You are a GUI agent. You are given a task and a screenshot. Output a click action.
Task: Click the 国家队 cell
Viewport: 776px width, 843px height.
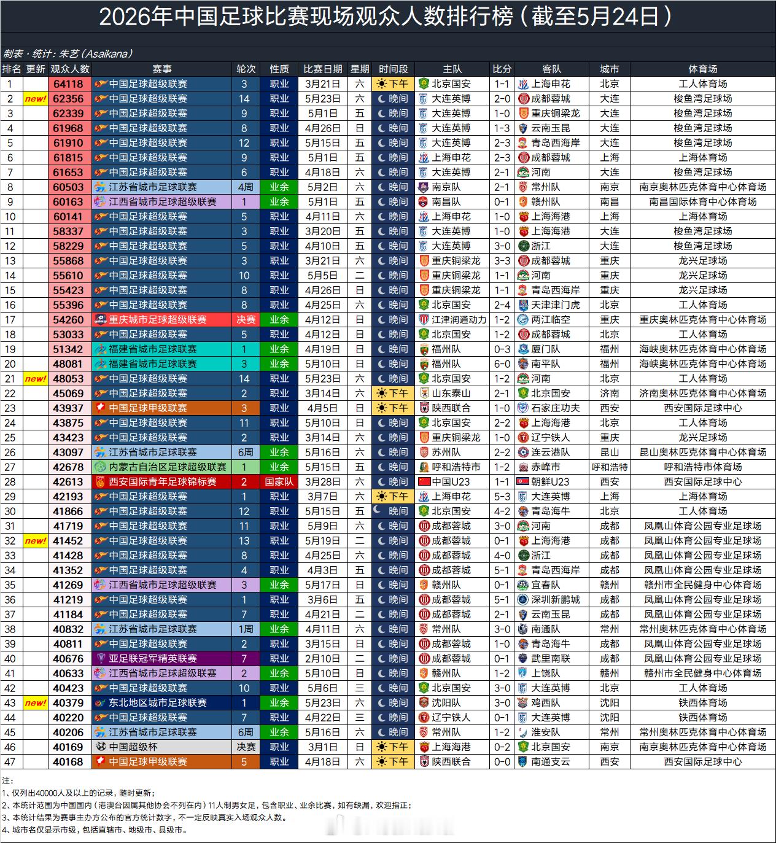(279, 482)
